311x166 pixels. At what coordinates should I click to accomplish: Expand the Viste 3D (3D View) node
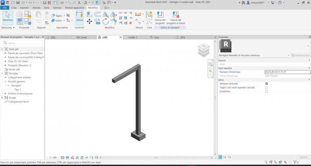click(5, 61)
